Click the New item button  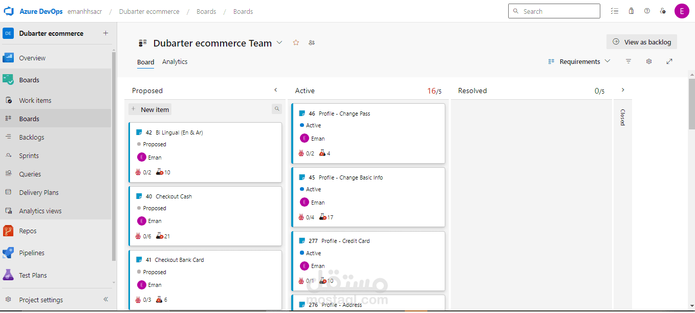(x=150, y=109)
